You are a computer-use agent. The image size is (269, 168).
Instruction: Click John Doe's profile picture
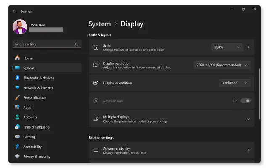20,26
